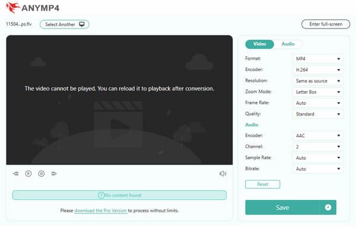
Task: Click Enter full-screen button
Action: click(326, 24)
